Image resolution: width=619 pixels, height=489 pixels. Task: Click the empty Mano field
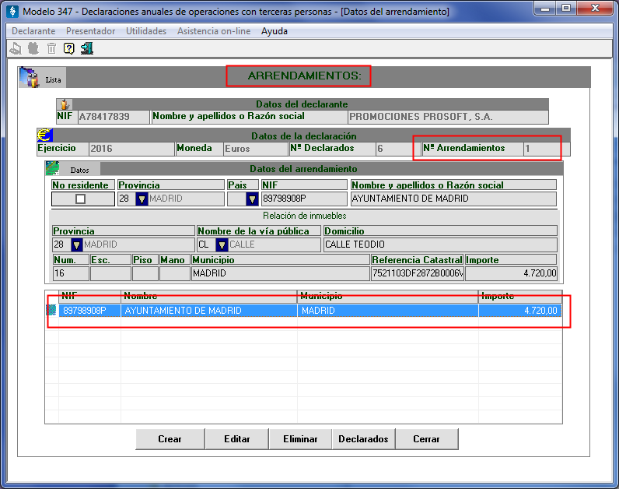click(175, 273)
